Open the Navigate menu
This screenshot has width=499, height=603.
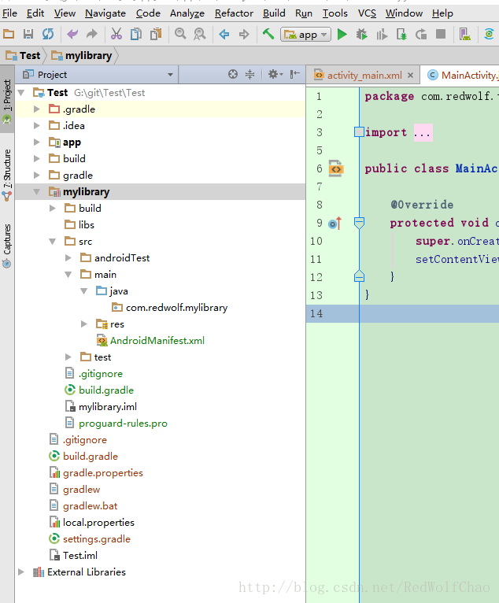pos(105,13)
